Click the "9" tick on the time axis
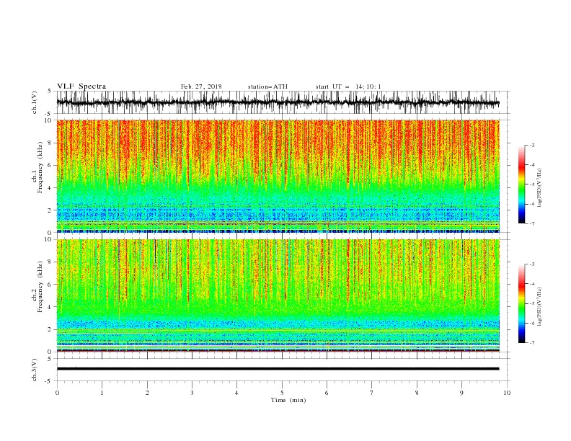 click(461, 393)
